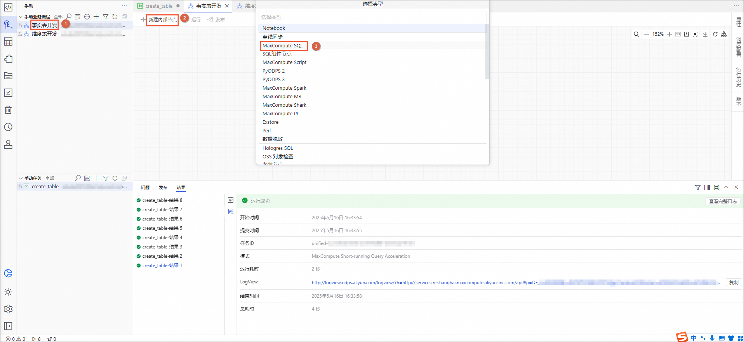Enter canvas fullscreen mode icon

(x=695, y=34)
